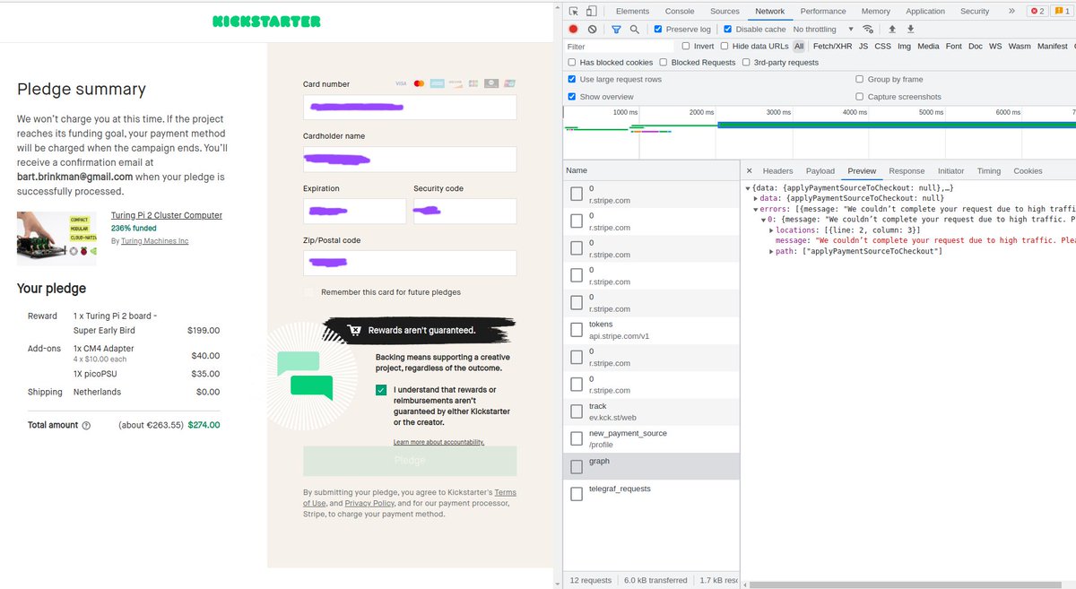Viewport: 1076px width, 589px height.
Task: Show more DevTools tabs chevron
Action: (x=1011, y=12)
